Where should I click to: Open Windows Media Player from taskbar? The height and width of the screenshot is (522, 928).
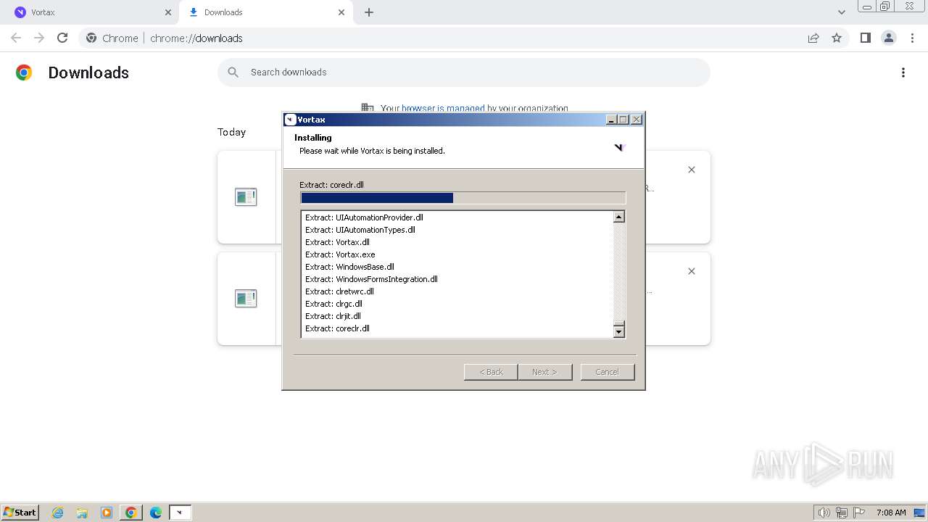[x=107, y=513]
